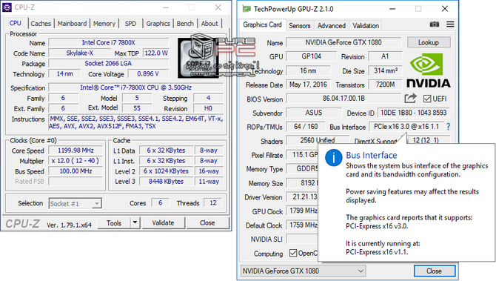Screen dimensions: 496x281
Task: Click the Subvendor value ASUS
Action: (314, 113)
